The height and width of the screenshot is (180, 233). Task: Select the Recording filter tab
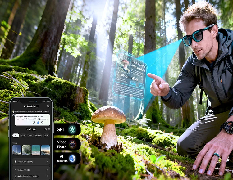38,136
